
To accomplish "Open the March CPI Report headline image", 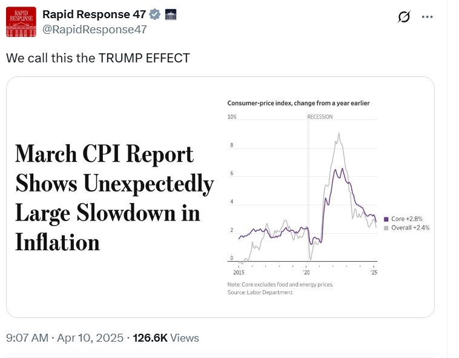I will point(115,197).
